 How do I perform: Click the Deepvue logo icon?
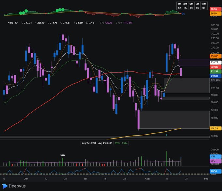coord(5,186)
